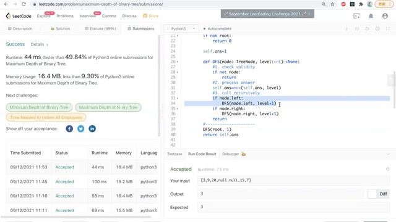
Task: Collapse the DFS function fold at line 26
Action: pyautogui.click(x=178, y=62)
